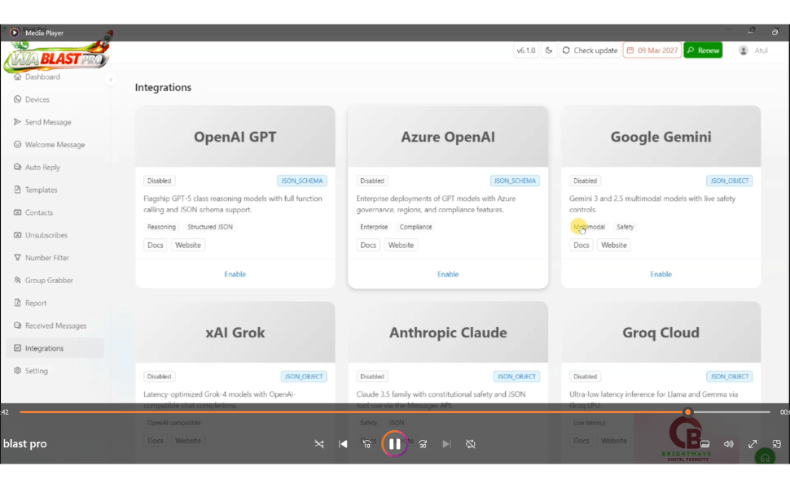Open subtitles and captions icon
Viewport: 790px width, 488px height.
click(x=705, y=444)
